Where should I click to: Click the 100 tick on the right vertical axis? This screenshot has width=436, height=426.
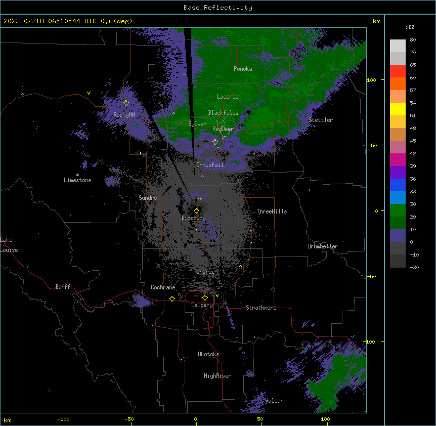(x=371, y=80)
